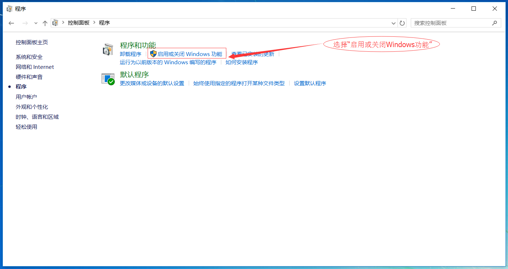Image resolution: width=508 pixels, height=269 pixels.
Task: Click the Control Panel icon in the address bar
Action: [55, 22]
